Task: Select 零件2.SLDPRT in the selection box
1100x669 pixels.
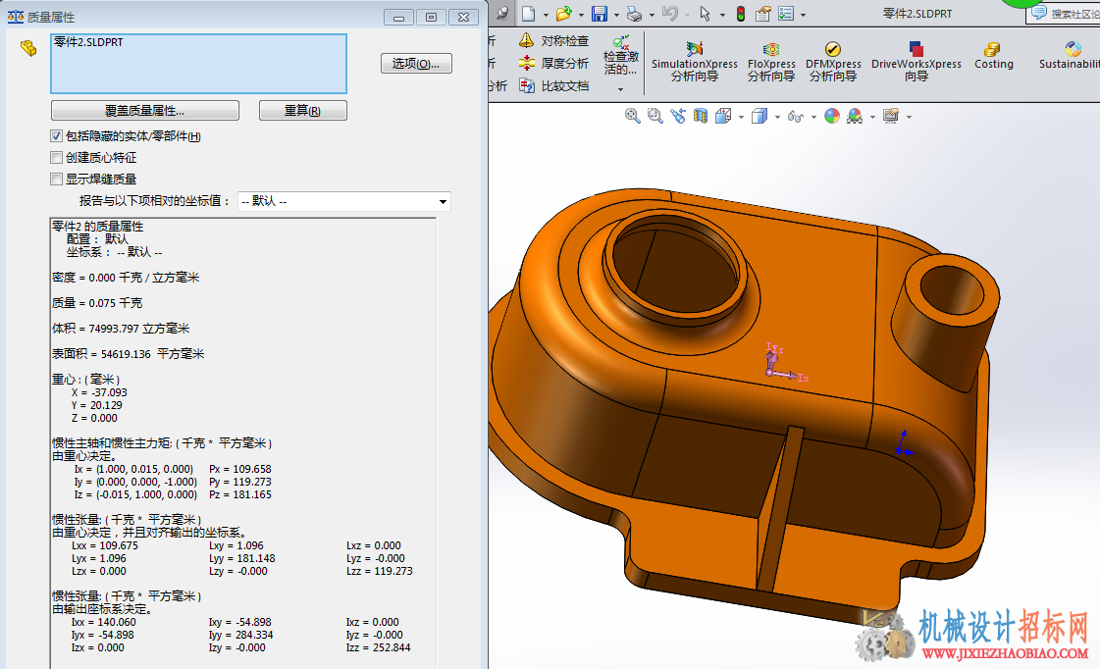Action: pyautogui.click(x=88, y=42)
